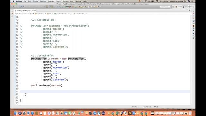Screen dimensions: 206x116
Task: Open Spotlight search in the menu bar
Action: click(185, 1)
